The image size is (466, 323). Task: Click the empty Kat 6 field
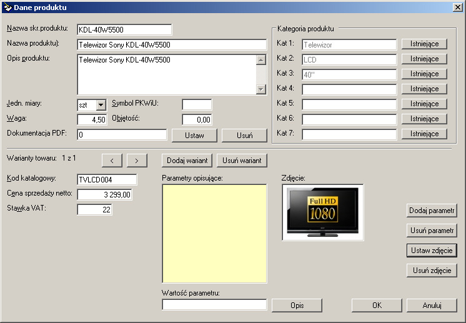349,119
